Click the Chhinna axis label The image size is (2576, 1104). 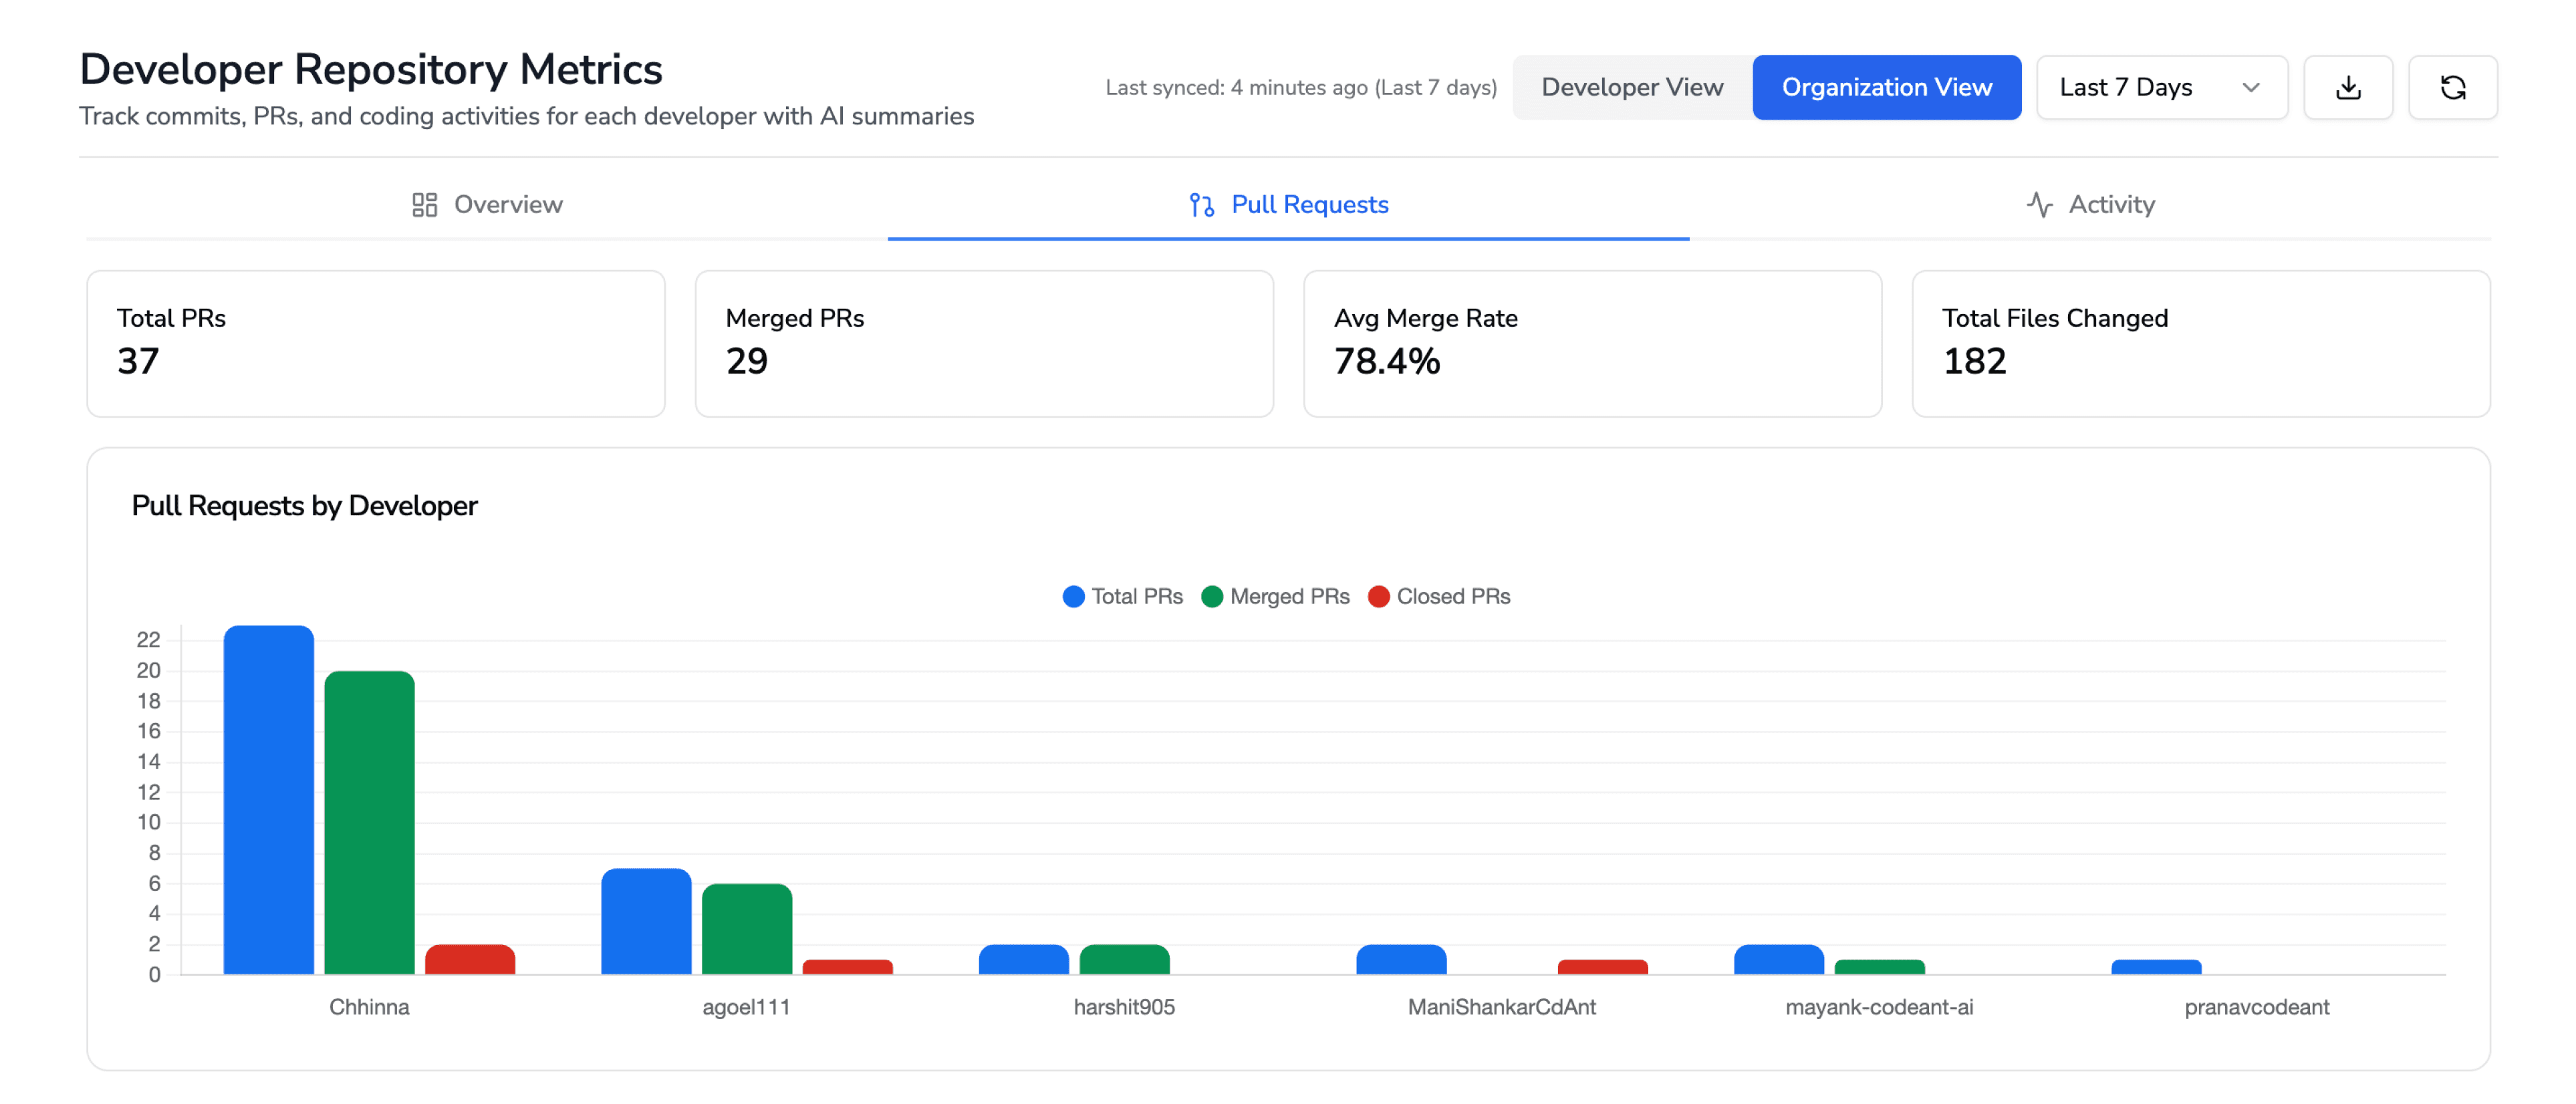point(369,1007)
